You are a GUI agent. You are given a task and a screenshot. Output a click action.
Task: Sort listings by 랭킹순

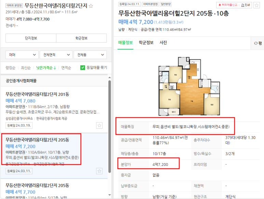(x=11, y=68)
